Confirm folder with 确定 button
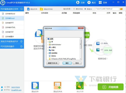This screenshot has height=93, width=126. [67, 63]
